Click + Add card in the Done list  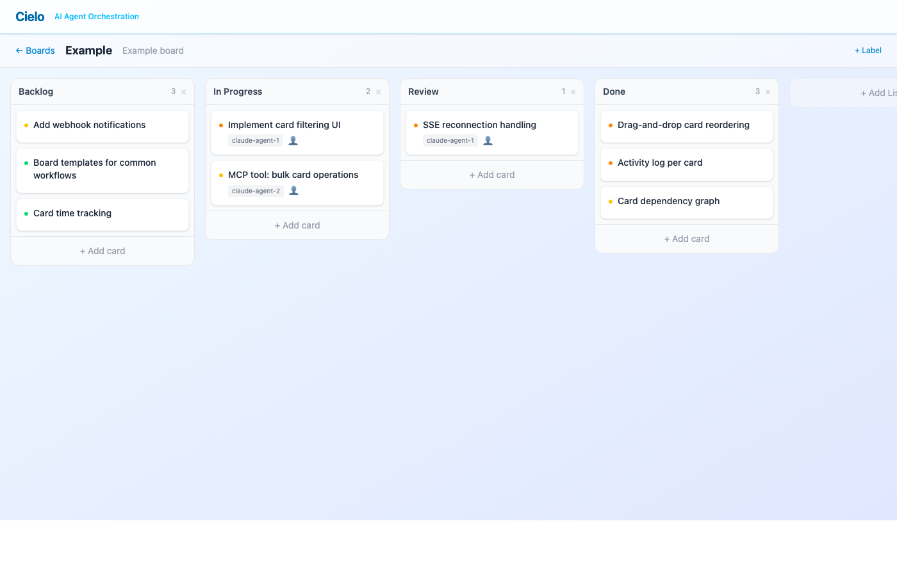point(686,238)
